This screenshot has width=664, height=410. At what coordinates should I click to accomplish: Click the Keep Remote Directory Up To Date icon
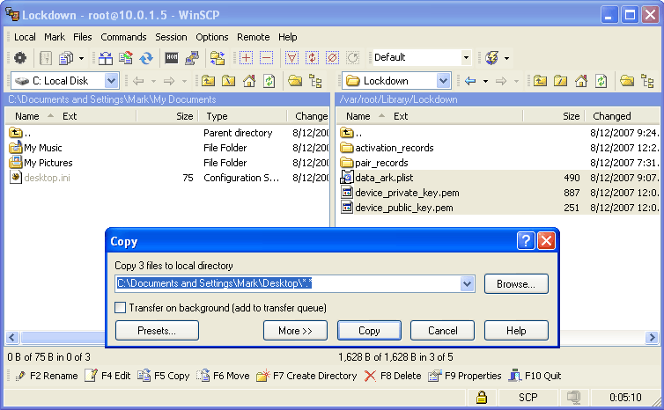[126, 57]
